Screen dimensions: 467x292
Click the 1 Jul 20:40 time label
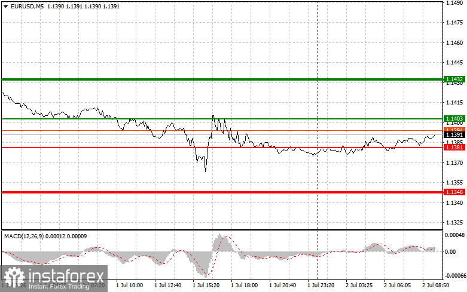coord(282,285)
